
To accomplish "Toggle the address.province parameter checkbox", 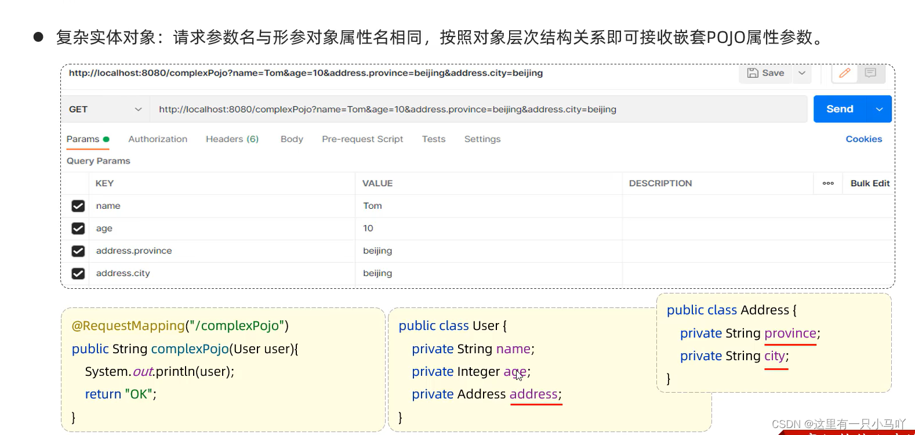I will (x=78, y=251).
